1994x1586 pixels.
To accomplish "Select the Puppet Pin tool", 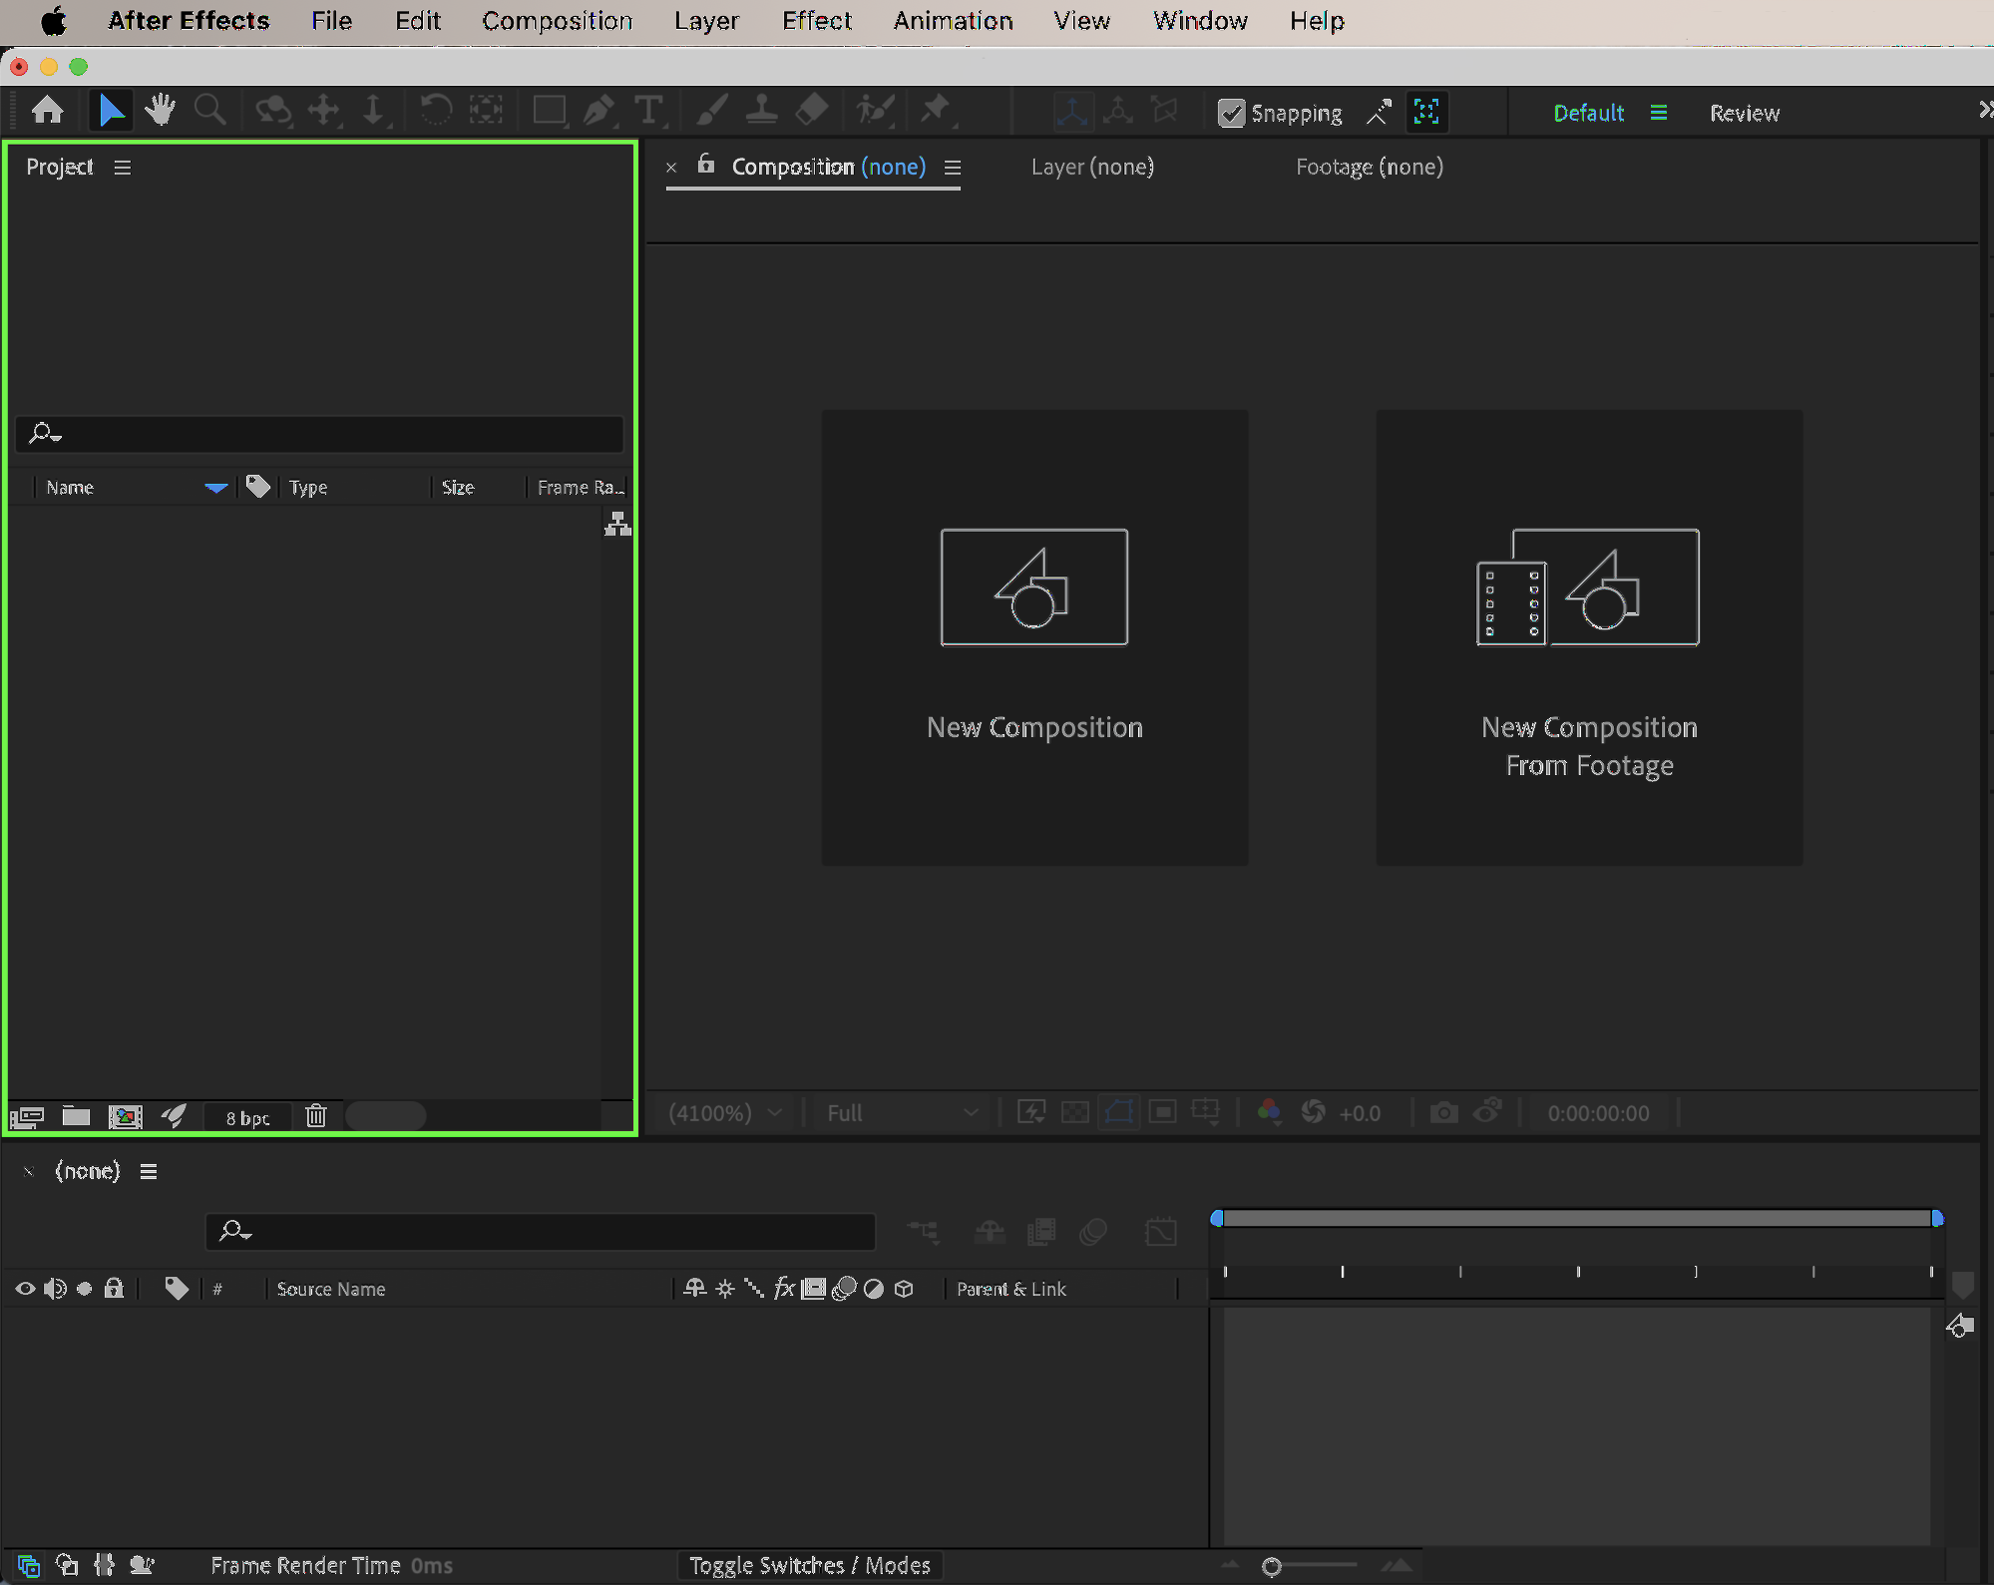I will click(x=935, y=110).
